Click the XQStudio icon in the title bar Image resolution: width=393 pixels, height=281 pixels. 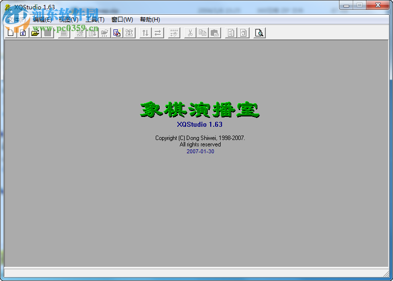tap(8, 7)
